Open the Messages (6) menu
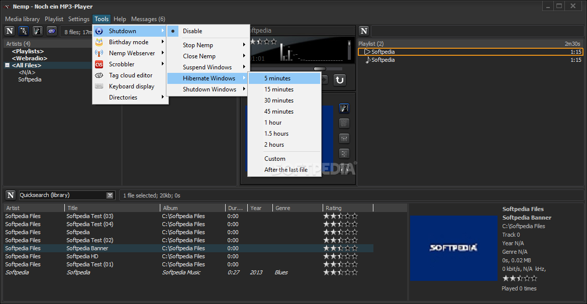Viewport: 587px width, 304px height. tap(148, 19)
